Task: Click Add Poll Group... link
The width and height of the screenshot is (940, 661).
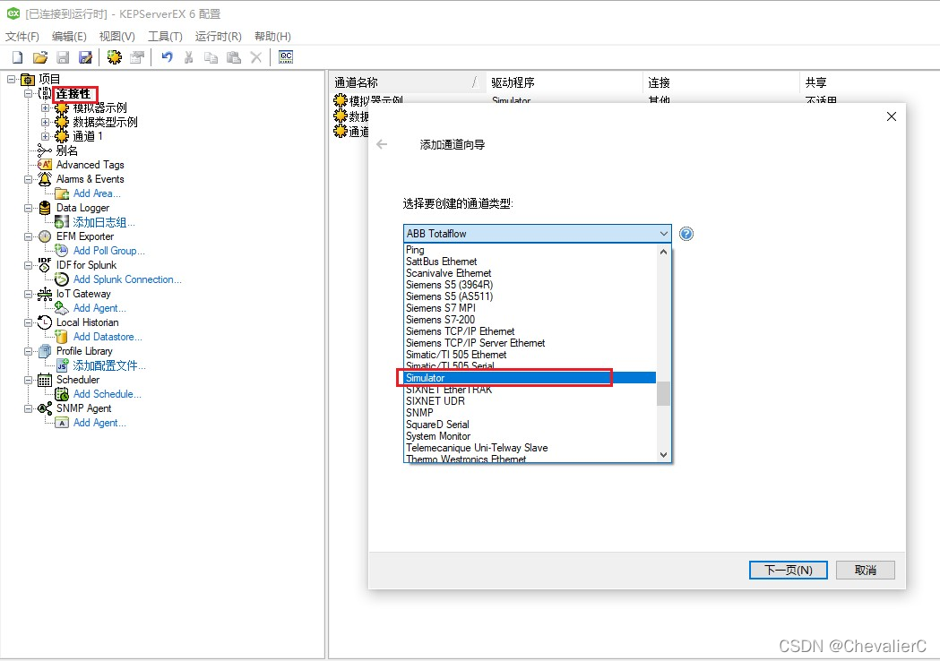Action: tap(109, 251)
